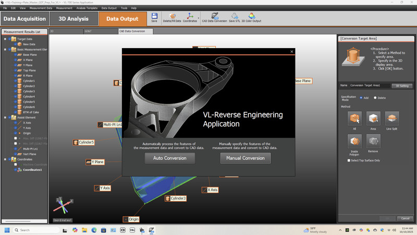Image resolution: width=417 pixels, height=235 pixels.
Task: Click the taskbar Search box
Action: (36, 230)
